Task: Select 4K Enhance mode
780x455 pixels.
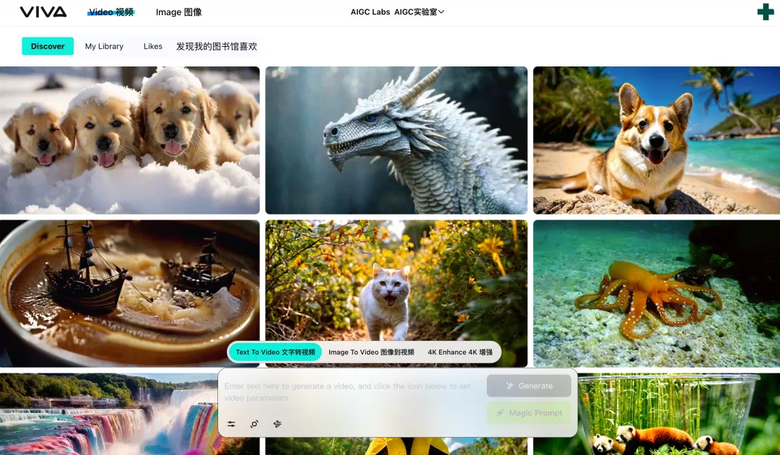Action: [x=460, y=352]
